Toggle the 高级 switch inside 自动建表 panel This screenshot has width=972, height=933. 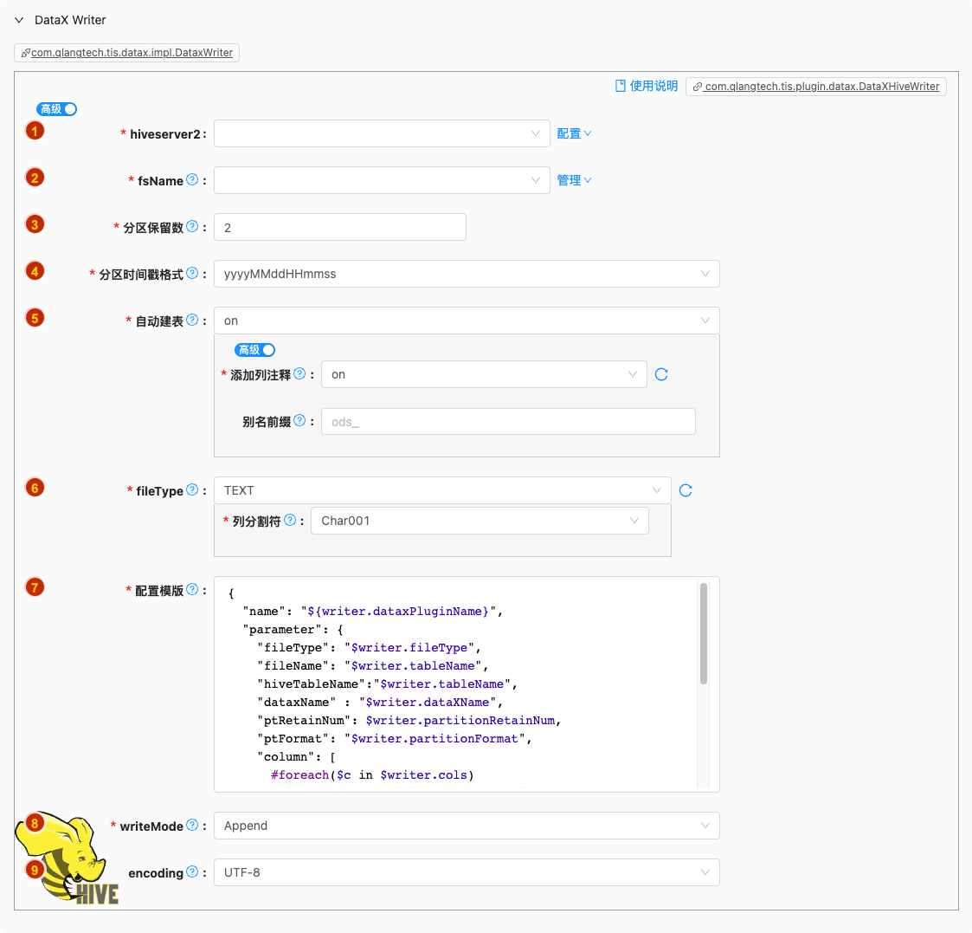pos(255,350)
